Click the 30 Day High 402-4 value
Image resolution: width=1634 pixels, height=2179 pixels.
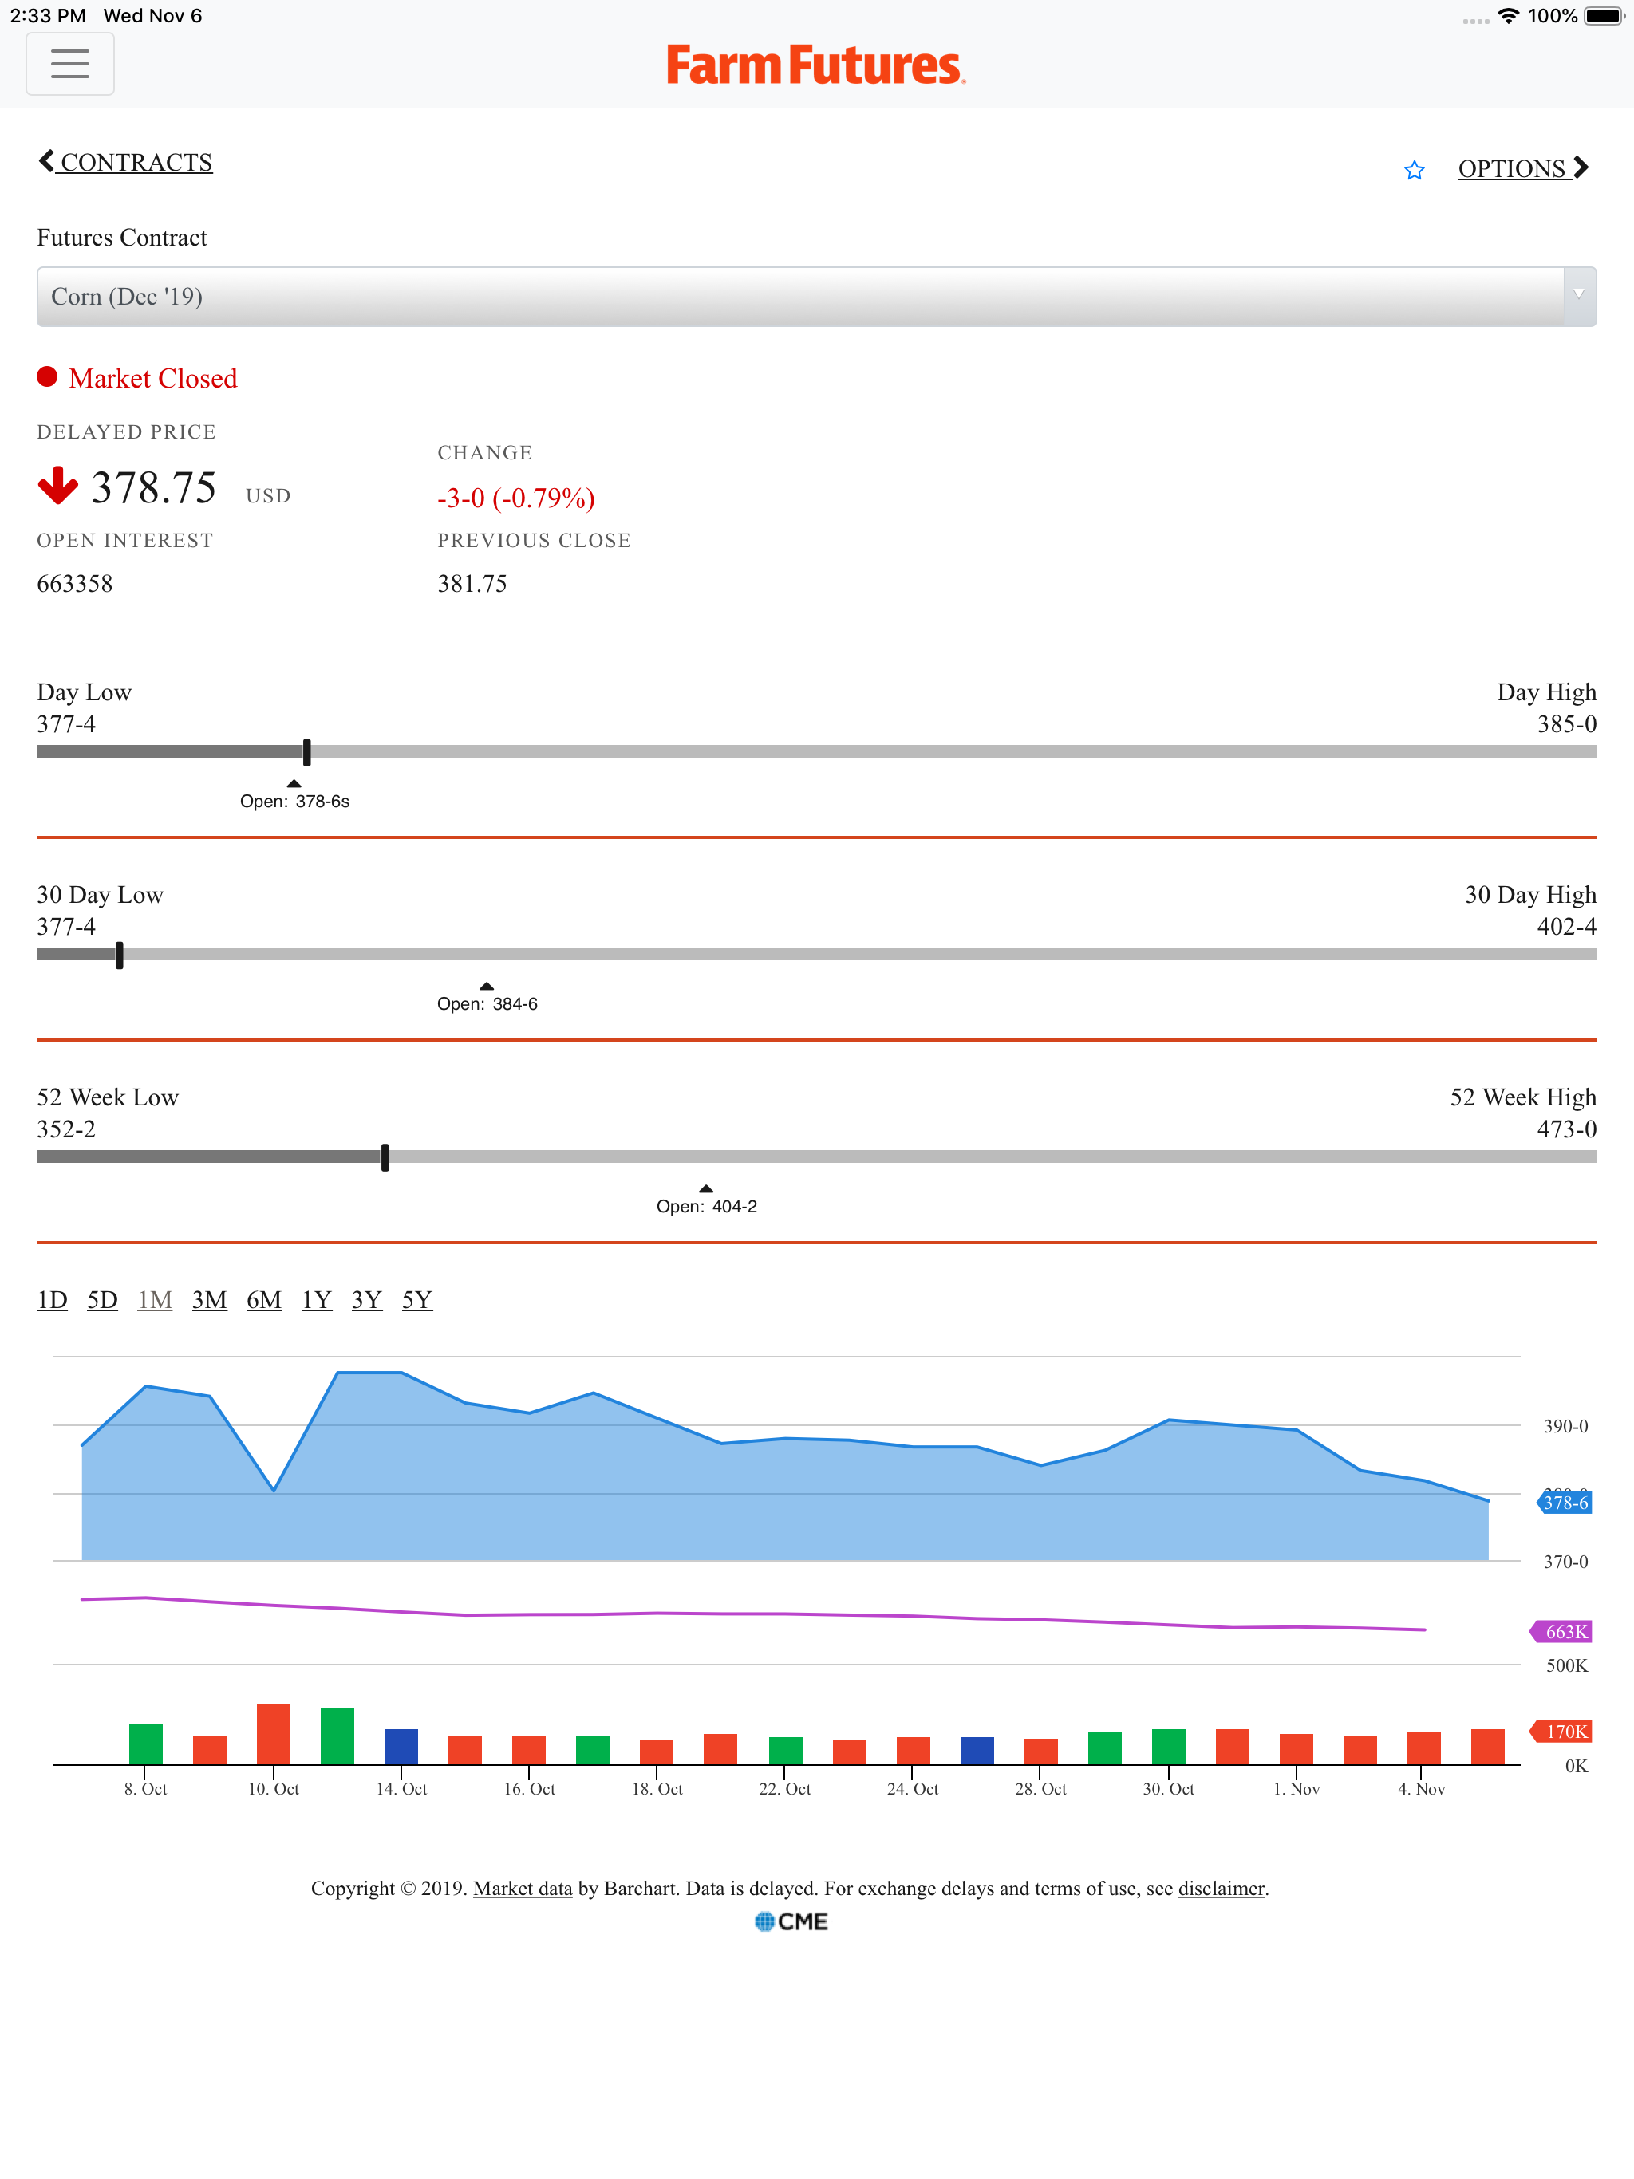point(1567,926)
